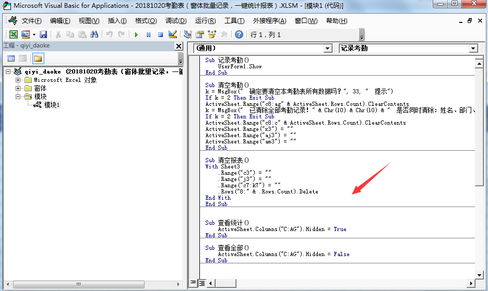
Task: Toggle Folders view in project panel
Action: coord(38,58)
